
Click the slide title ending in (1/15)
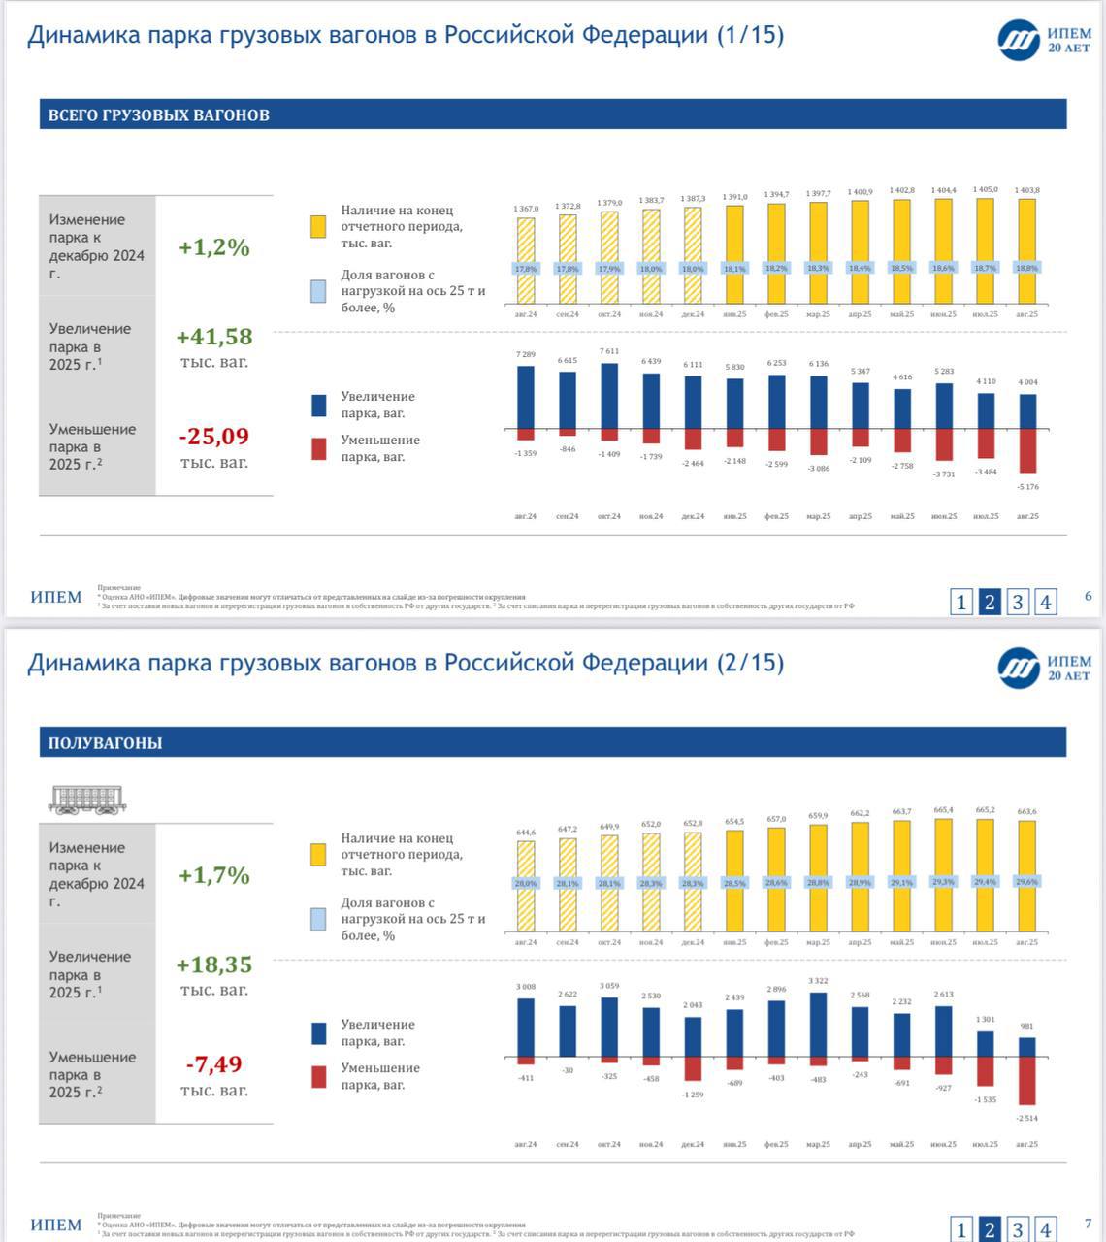pos(406,35)
